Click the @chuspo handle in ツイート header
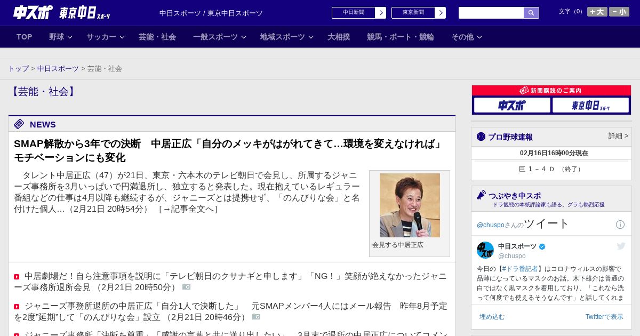640x336 pixels. coord(491,225)
